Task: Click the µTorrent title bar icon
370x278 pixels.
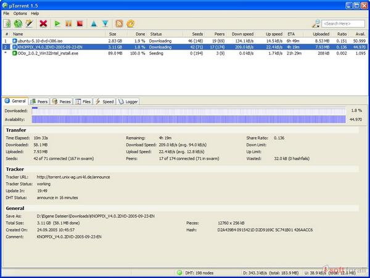Action: point(5,5)
